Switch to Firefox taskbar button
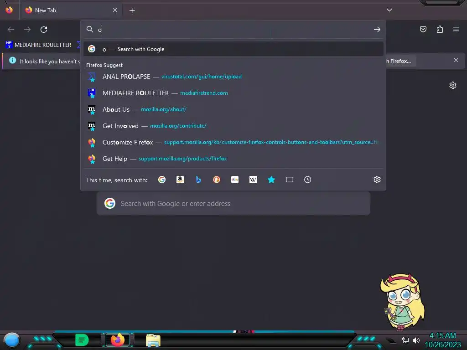Image resolution: width=467 pixels, height=350 pixels. [117, 340]
